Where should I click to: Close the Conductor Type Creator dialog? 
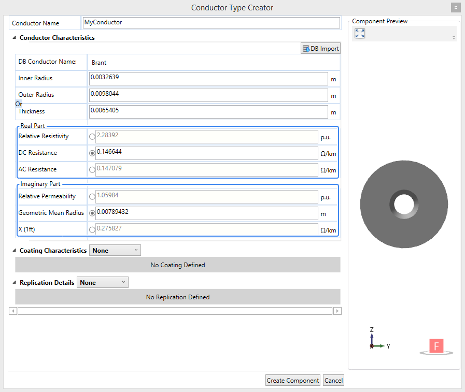point(456,7)
